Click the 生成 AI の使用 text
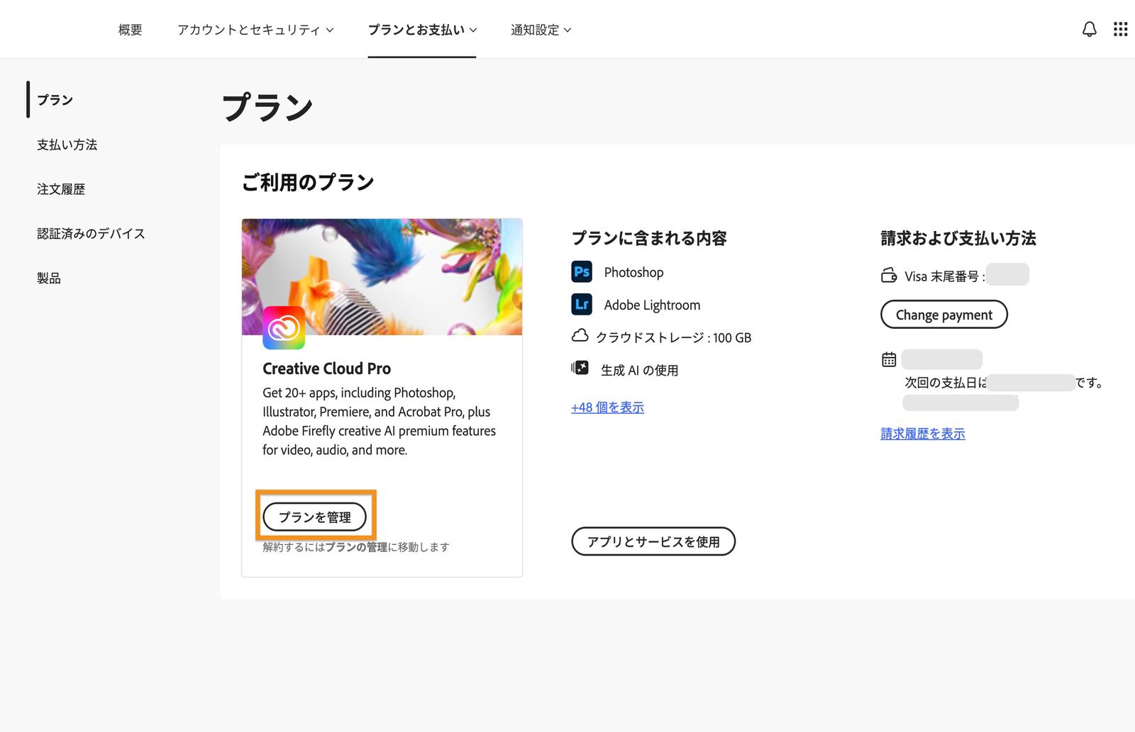Image resolution: width=1135 pixels, height=732 pixels. pos(639,370)
